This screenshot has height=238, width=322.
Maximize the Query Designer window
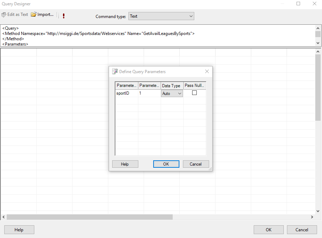tap(298, 4)
